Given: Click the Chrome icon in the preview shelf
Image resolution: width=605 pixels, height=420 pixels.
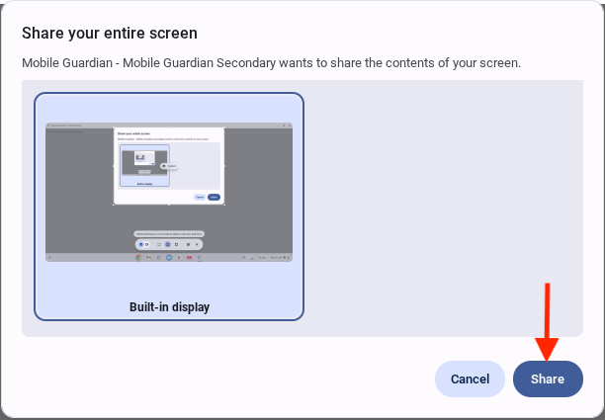Looking at the screenshot, I should tap(137, 257).
